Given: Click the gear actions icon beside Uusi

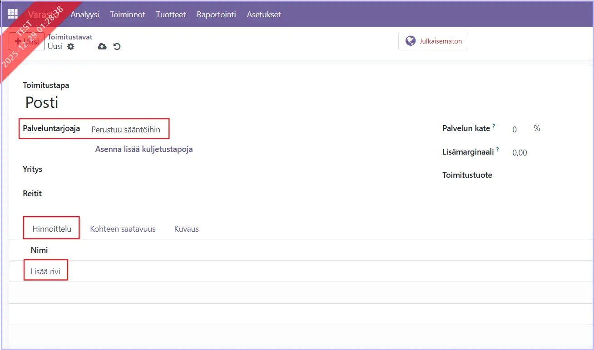Looking at the screenshot, I should (70, 46).
